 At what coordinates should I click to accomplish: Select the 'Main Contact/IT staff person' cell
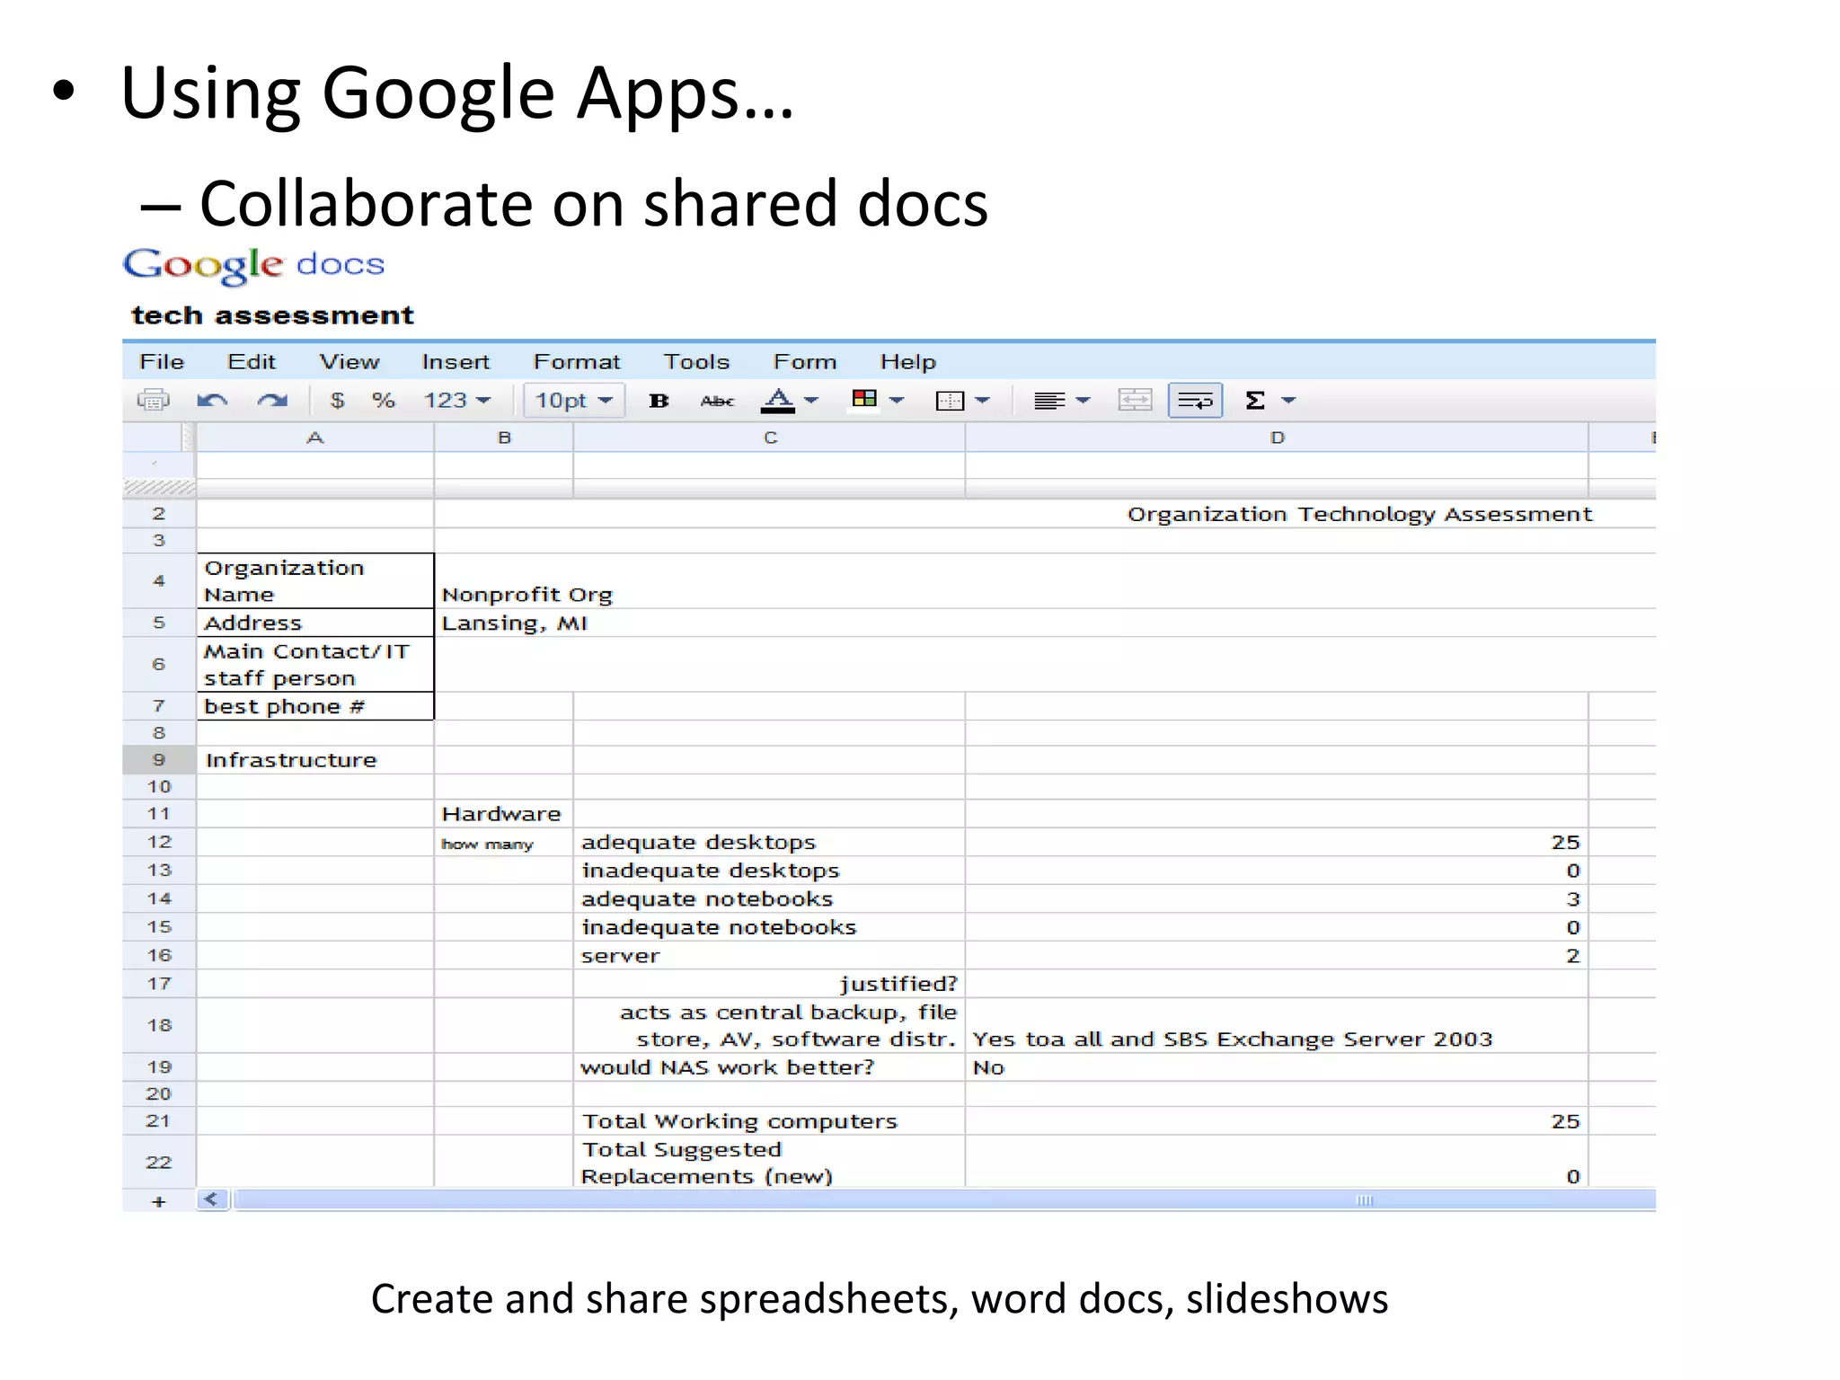(314, 665)
